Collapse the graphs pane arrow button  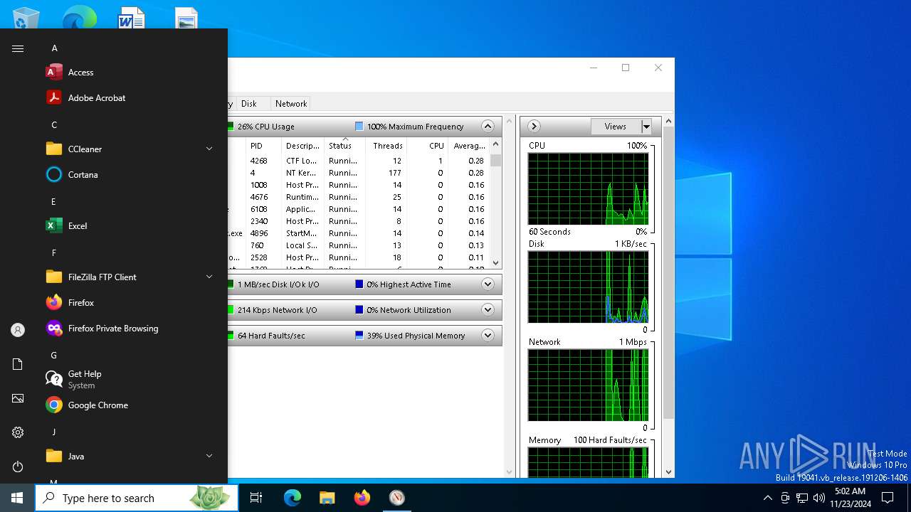[534, 127]
